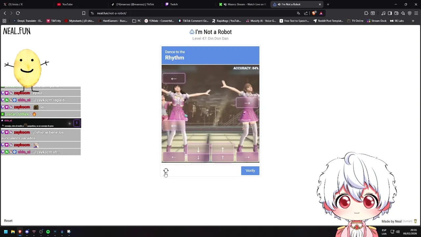Show hidden bookmarks with the overflow chevron
This screenshot has height=237, width=421.
(x=413, y=21)
